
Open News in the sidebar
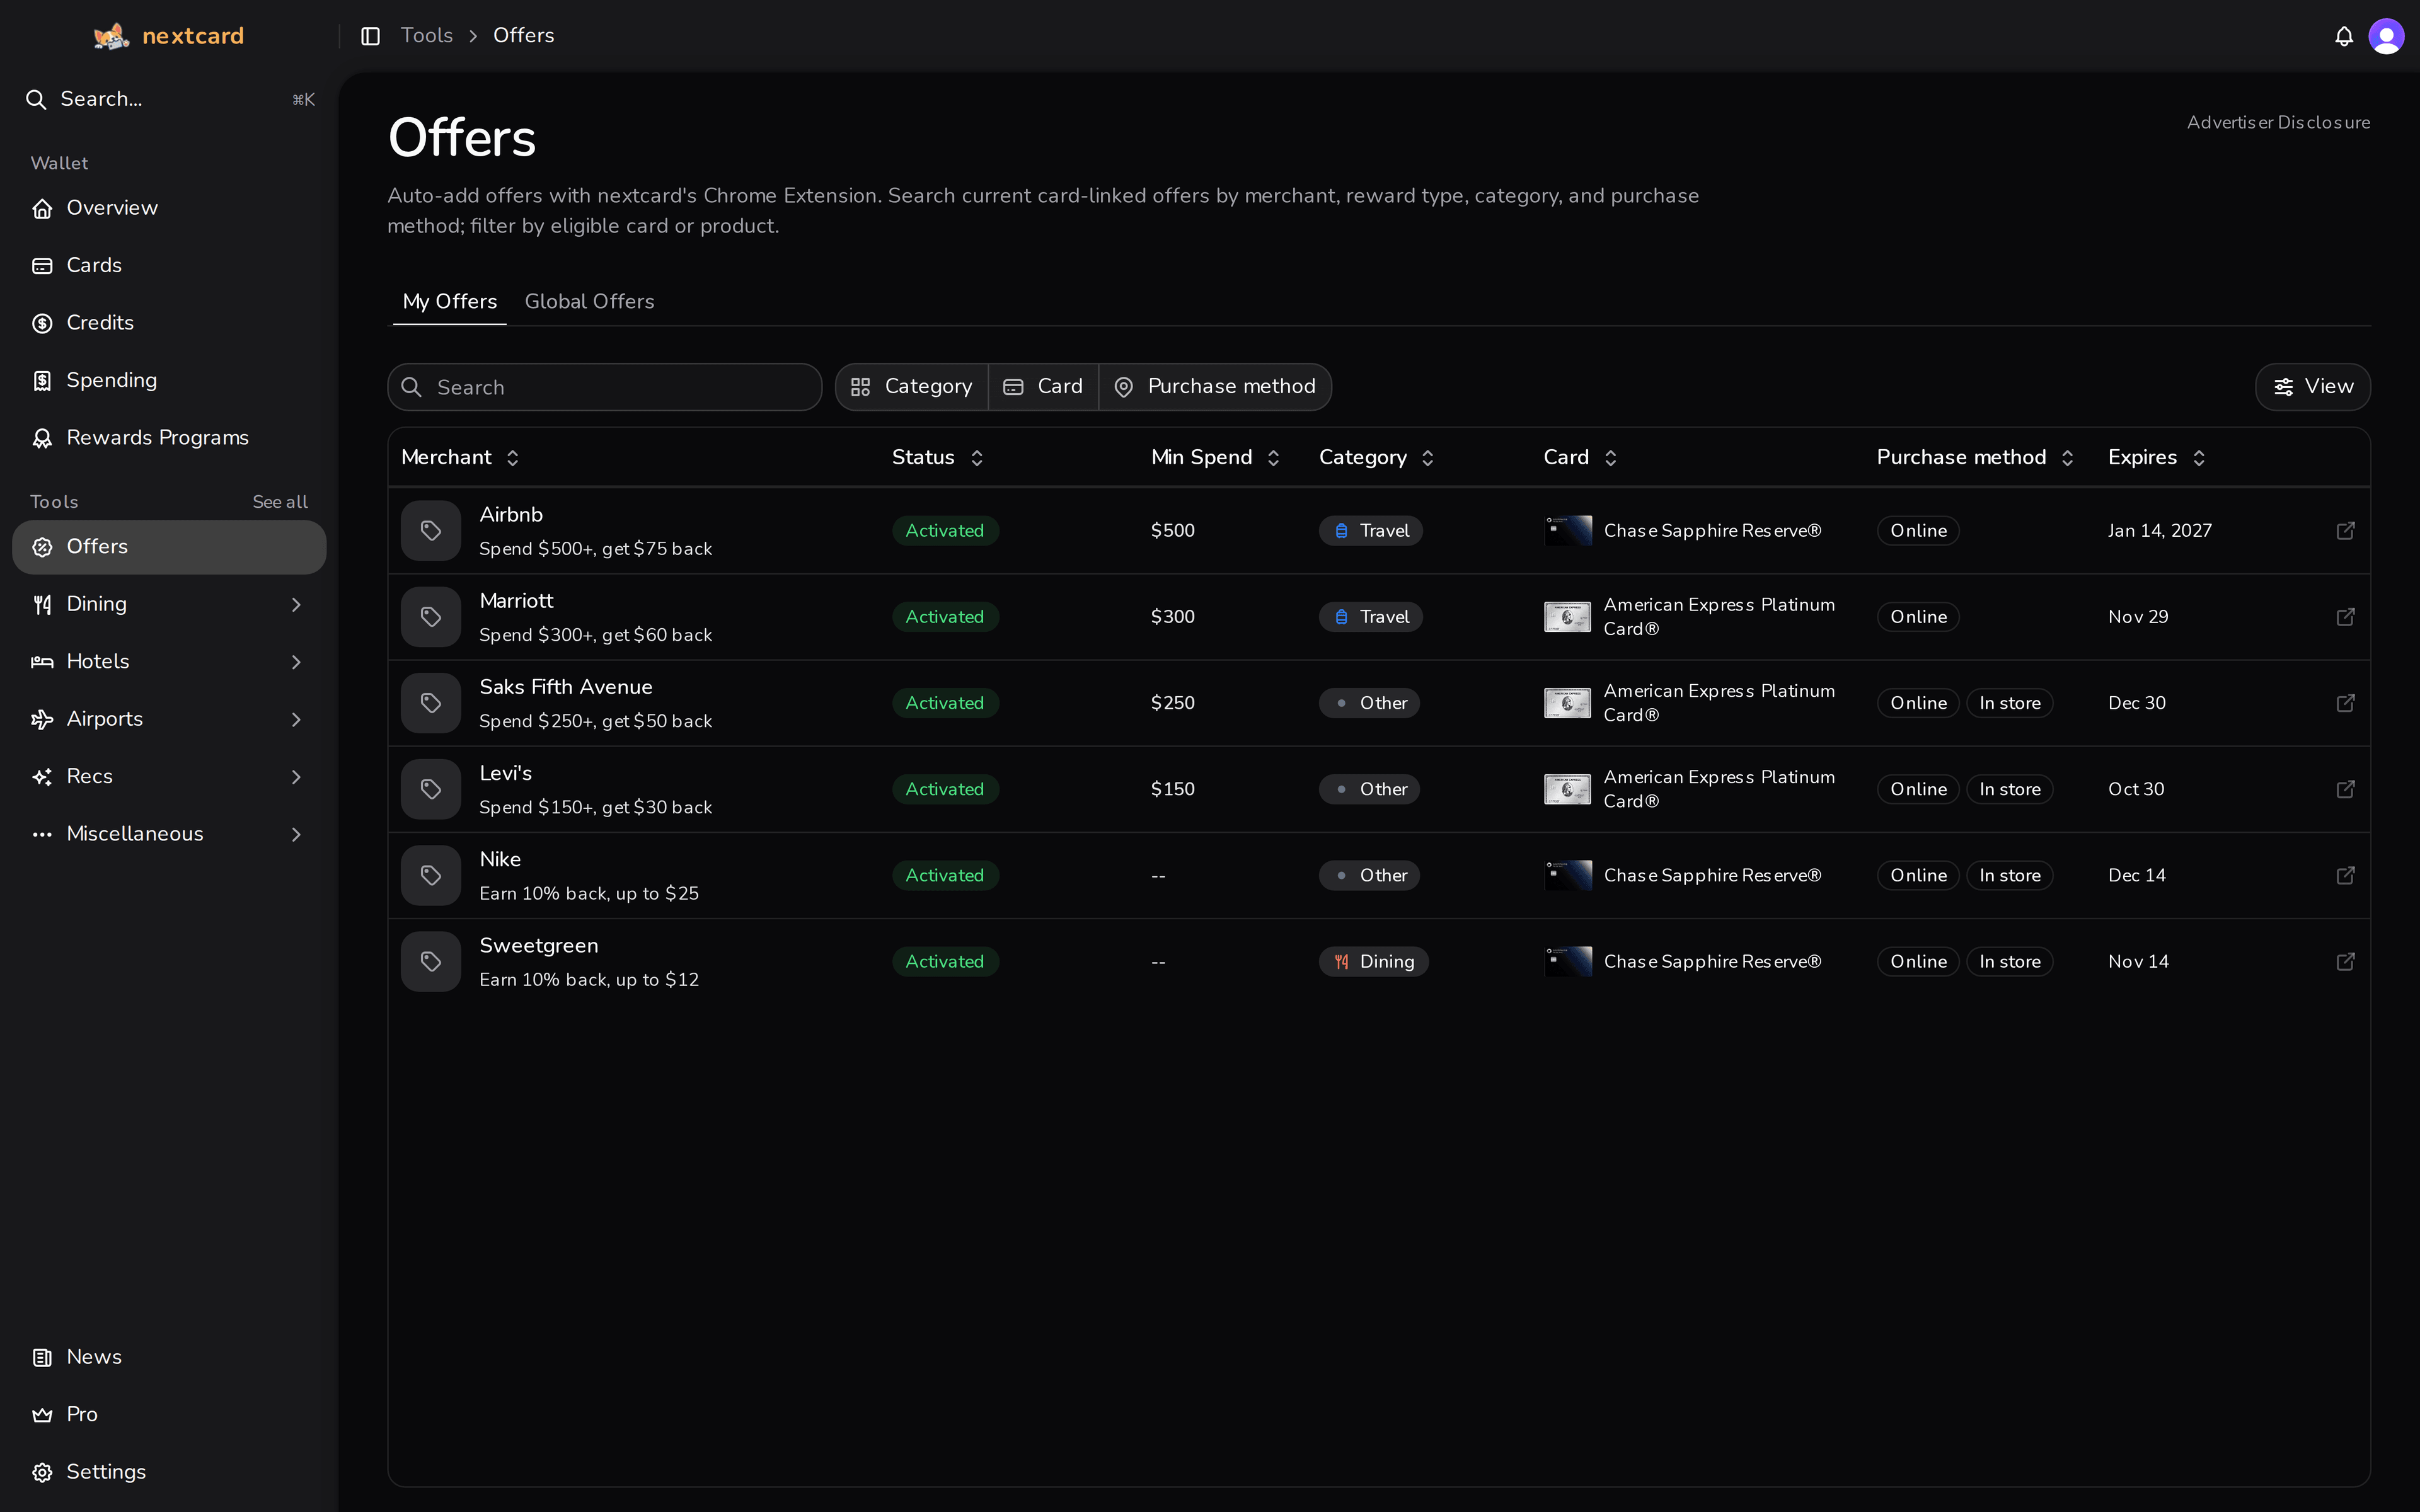click(169, 1357)
